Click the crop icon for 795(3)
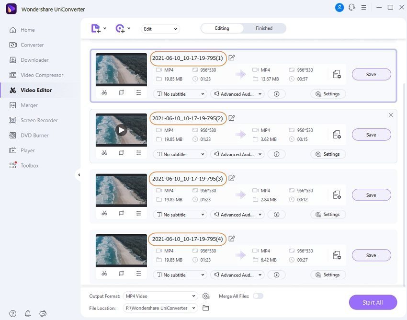The image size is (407, 320). (121, 213)
